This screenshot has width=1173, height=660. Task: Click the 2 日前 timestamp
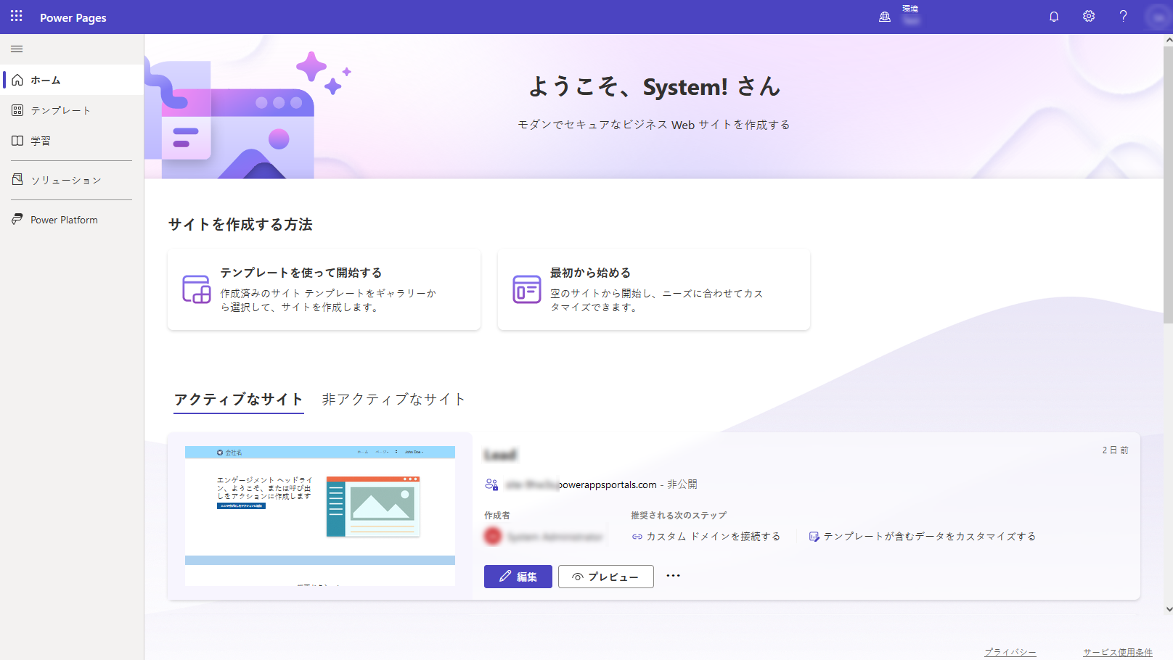(1115, 450)
